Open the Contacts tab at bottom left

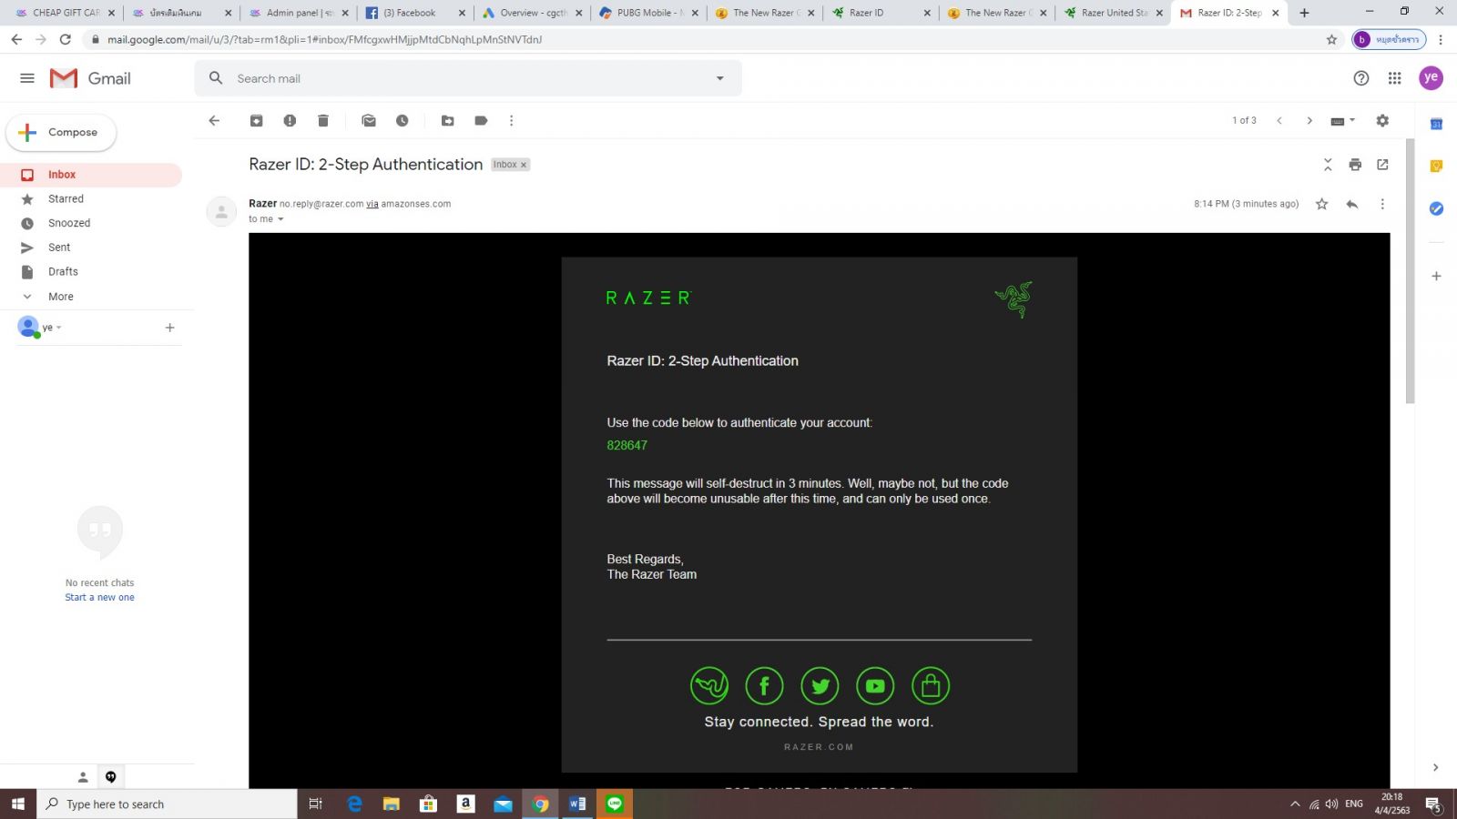[x=83, y=777]
